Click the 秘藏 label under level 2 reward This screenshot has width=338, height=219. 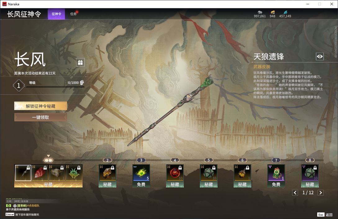107,184
